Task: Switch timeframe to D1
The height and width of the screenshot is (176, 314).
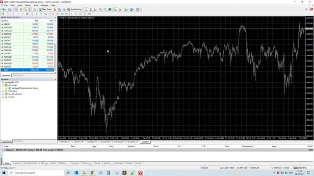Action: pyautogui.click(x=80, y=14)
